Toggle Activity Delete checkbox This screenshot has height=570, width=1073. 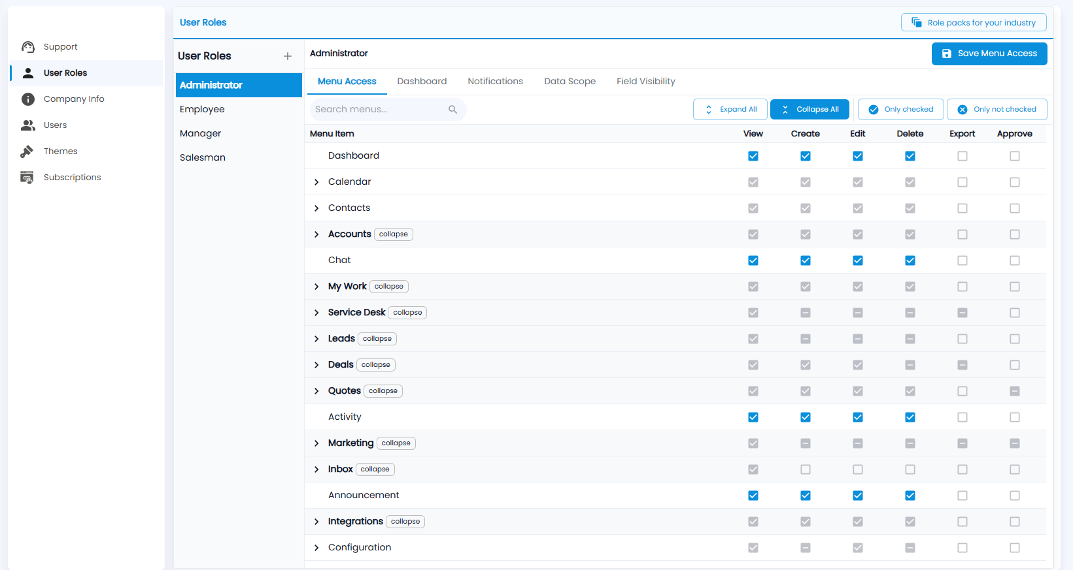pos(910,417)
